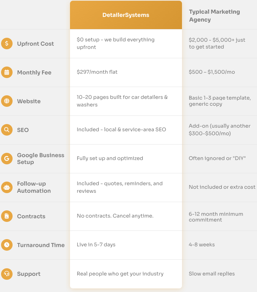
Task: Click the document Contracts icon
Action: coord(7,216)
